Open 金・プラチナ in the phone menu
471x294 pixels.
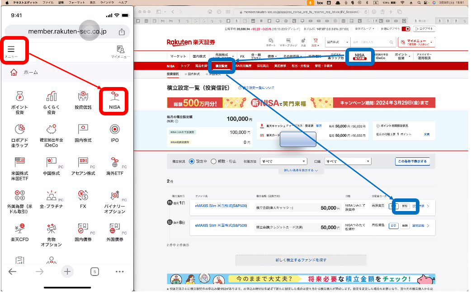52,200
